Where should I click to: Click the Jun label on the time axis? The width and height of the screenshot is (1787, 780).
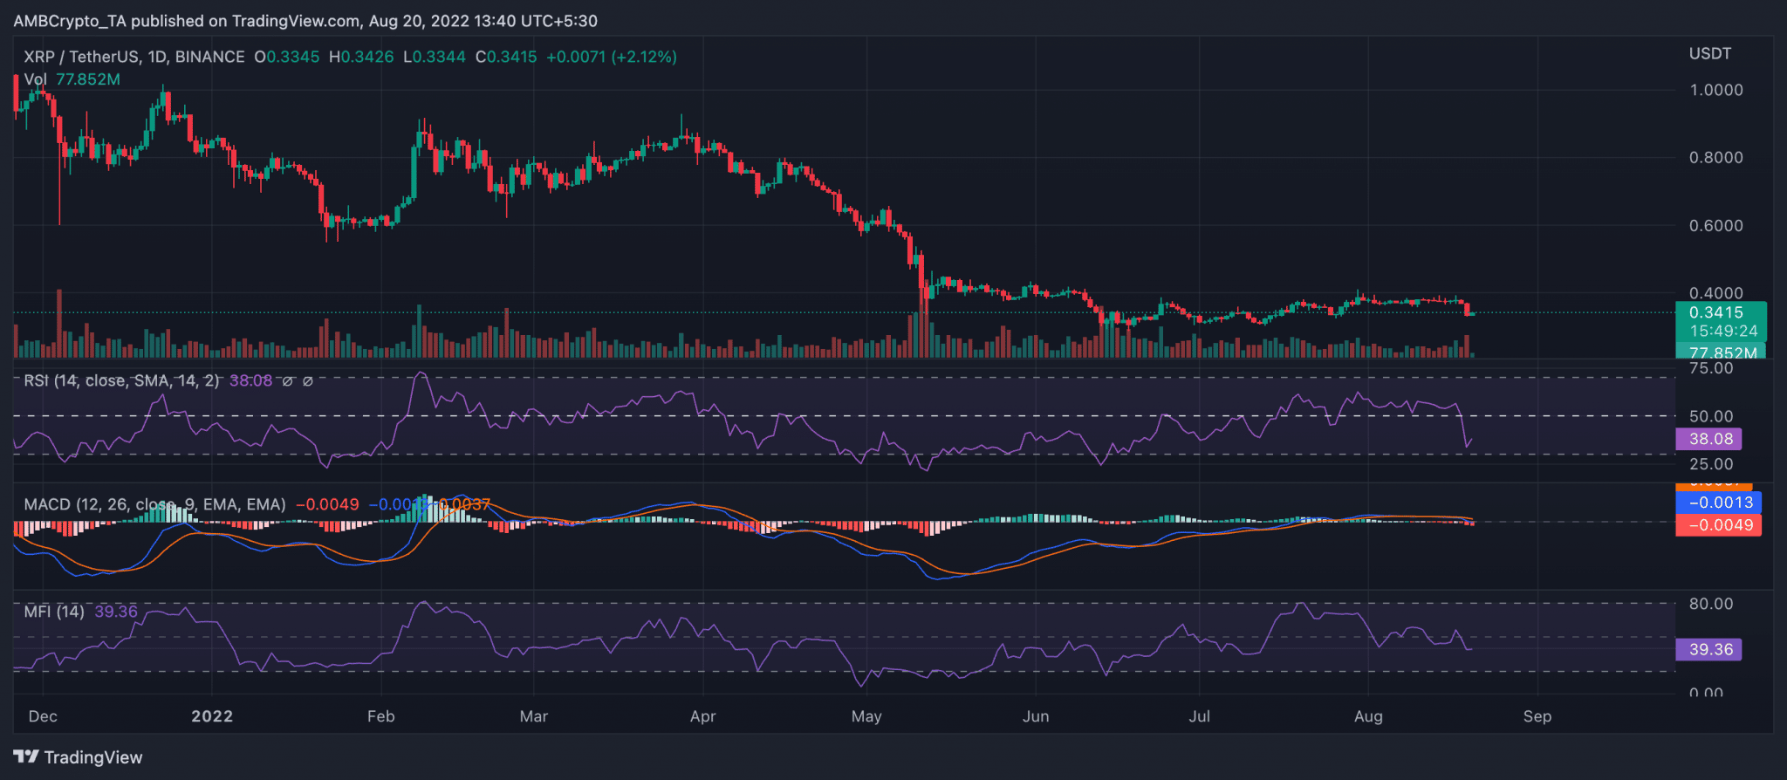pyautogui.click(x=1036, y=716)
